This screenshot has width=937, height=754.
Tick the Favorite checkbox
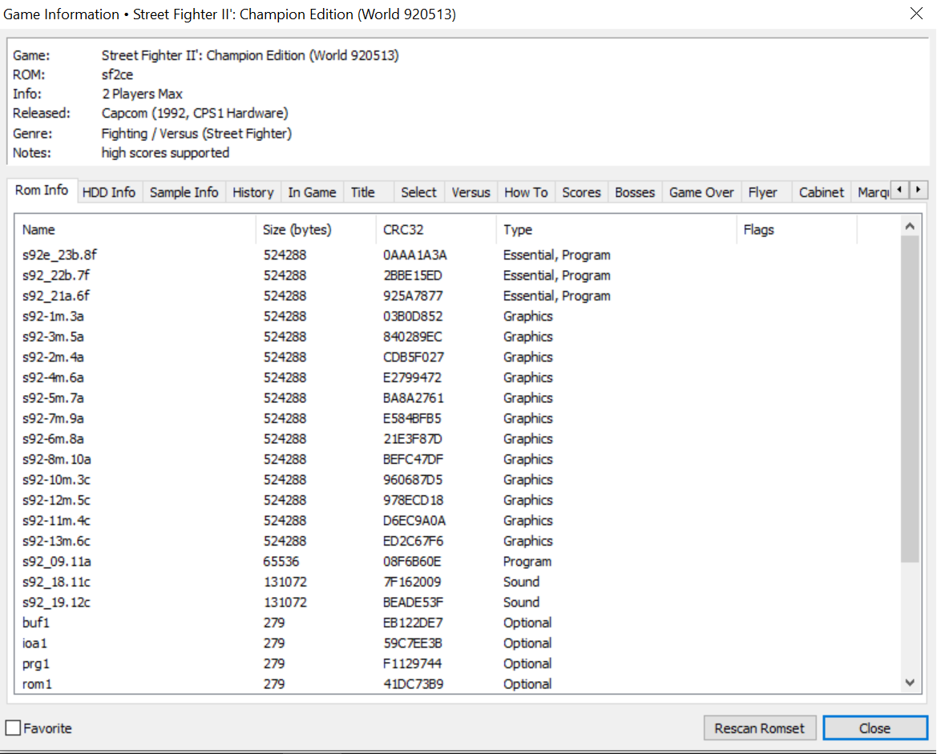point(13,728)
